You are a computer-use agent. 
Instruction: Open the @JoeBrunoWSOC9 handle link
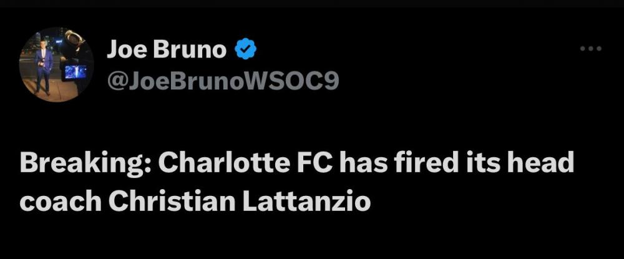point(223,81)
